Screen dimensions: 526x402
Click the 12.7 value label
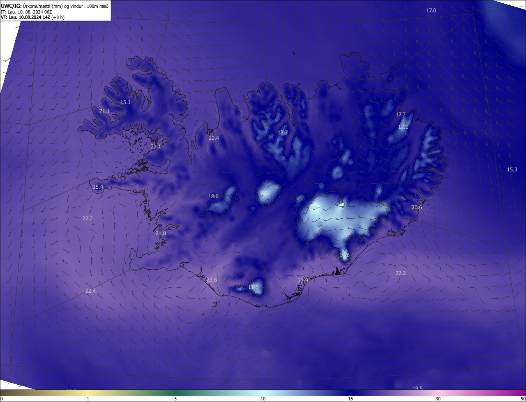tap(283, 132)
